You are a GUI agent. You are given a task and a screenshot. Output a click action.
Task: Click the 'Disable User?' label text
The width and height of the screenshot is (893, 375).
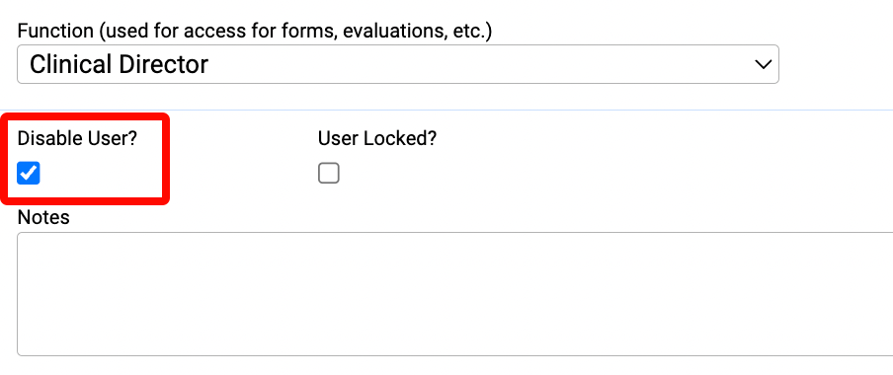(77, 138)
